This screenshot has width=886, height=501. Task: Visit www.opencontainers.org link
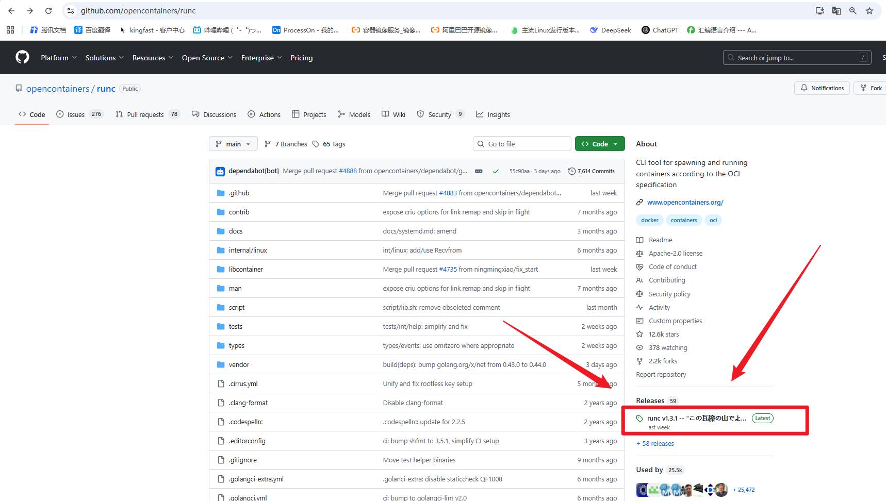point(685,202)
